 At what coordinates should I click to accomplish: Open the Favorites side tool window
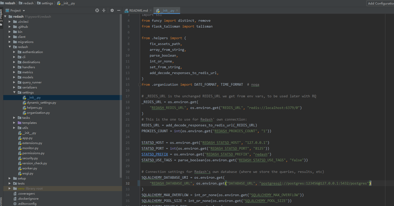pyautogui.click(x=1, y=201)
